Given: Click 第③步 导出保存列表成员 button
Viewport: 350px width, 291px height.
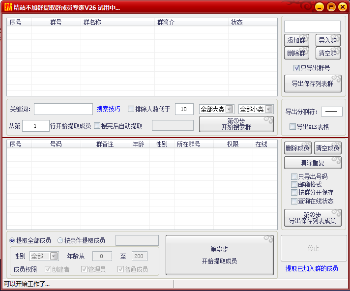Looking at the screenshot, I should [313, 218].
